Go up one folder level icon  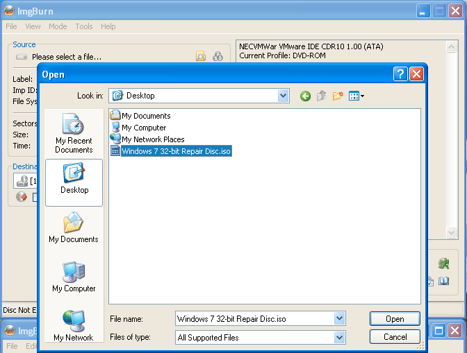(x=321, y=96)
